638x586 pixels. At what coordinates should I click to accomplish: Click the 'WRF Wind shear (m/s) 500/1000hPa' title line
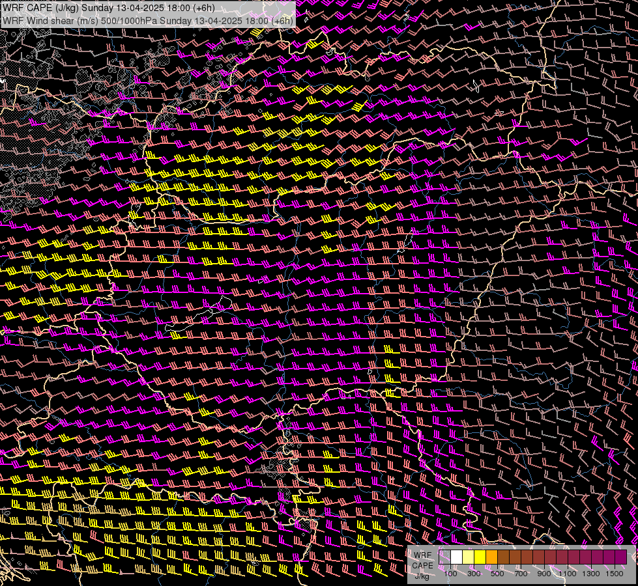[147, 21]
